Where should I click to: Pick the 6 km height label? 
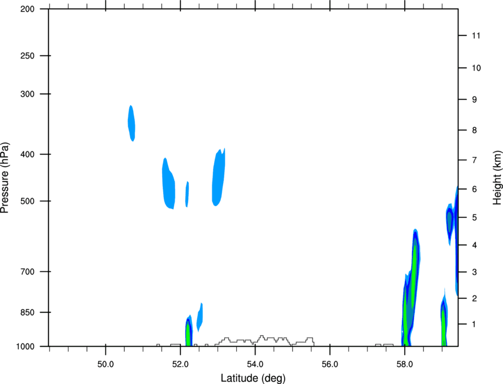475,189
